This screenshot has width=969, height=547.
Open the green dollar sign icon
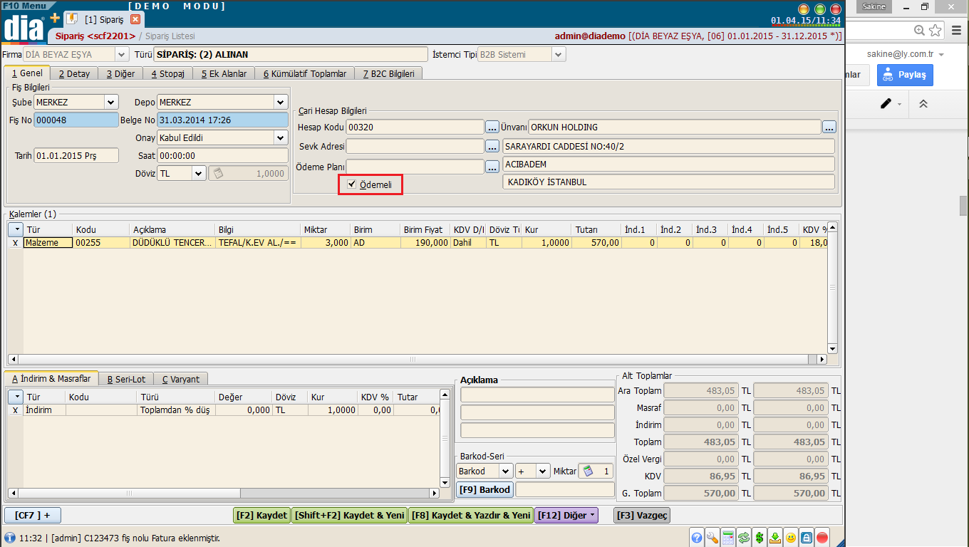pyautogui.click(x=760, y=538)
